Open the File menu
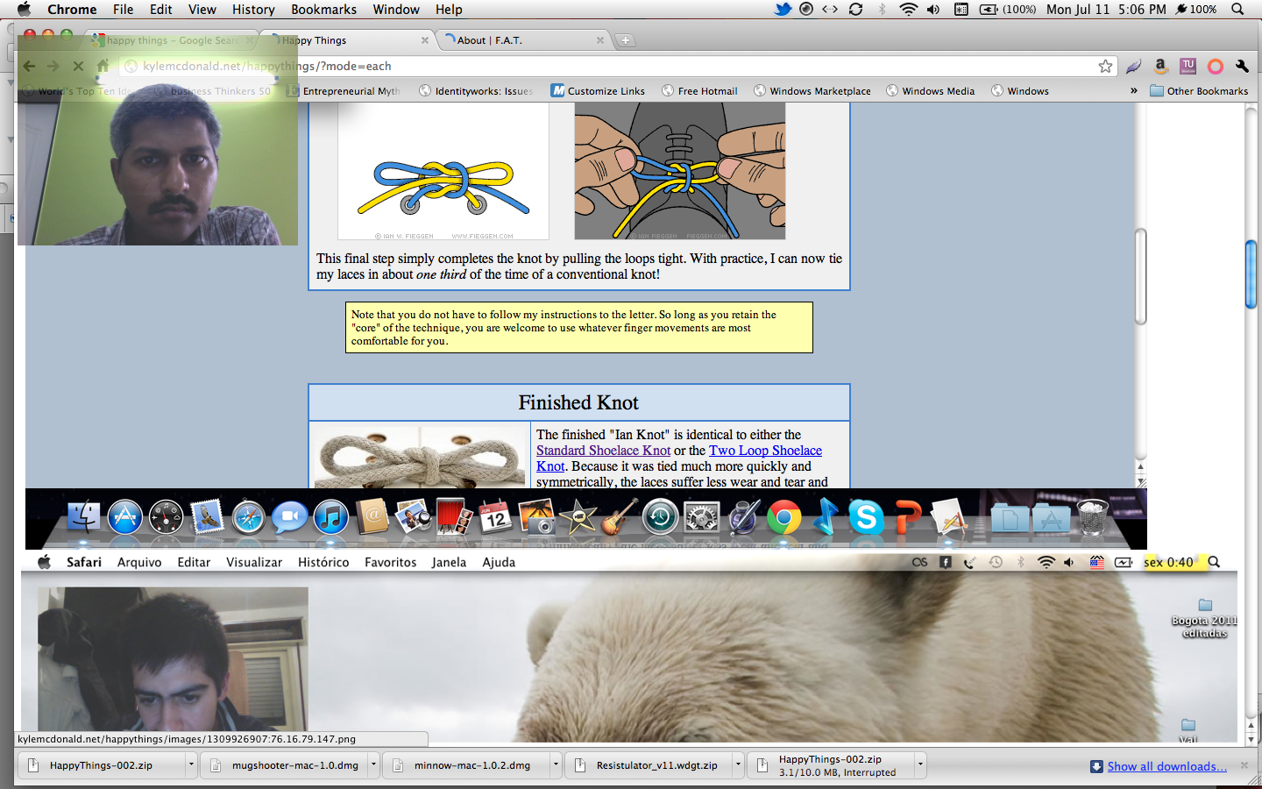This screenshot has height=789, width=1262. [x=124, y=9]
